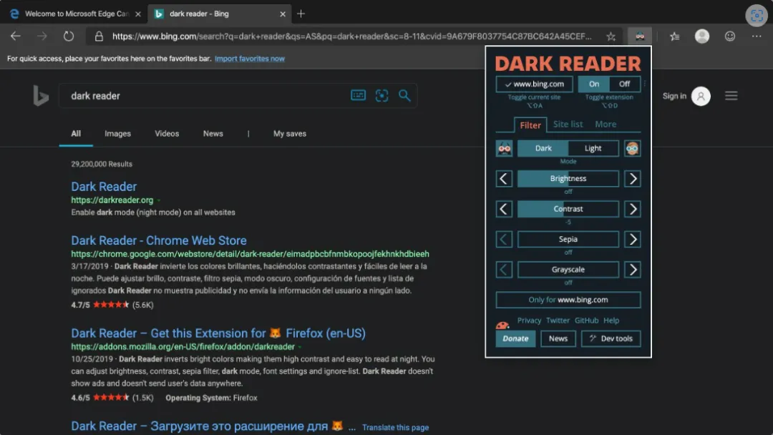This screenshot has width=773, height=435.
Task: Click the Contrast slider bar
Action: point(568,209)
